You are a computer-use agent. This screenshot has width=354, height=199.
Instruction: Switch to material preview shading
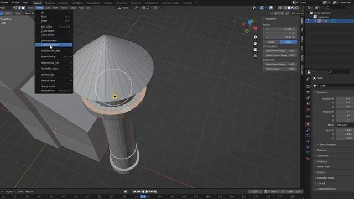pos(293,8)
